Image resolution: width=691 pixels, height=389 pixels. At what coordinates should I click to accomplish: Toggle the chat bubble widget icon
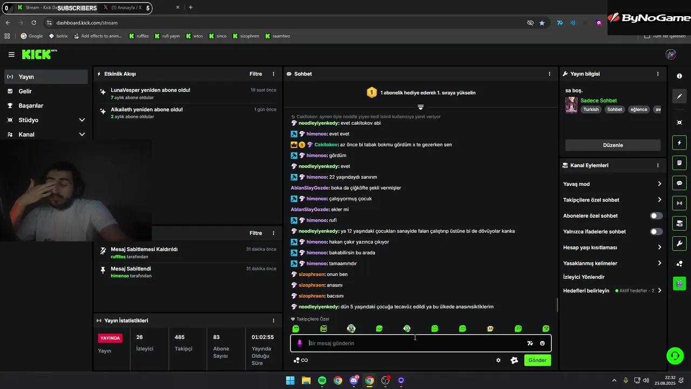tap(679, 183)
